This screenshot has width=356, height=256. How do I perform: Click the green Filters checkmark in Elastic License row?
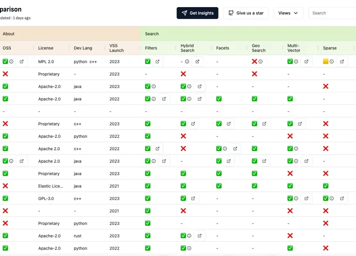(147, 186)
